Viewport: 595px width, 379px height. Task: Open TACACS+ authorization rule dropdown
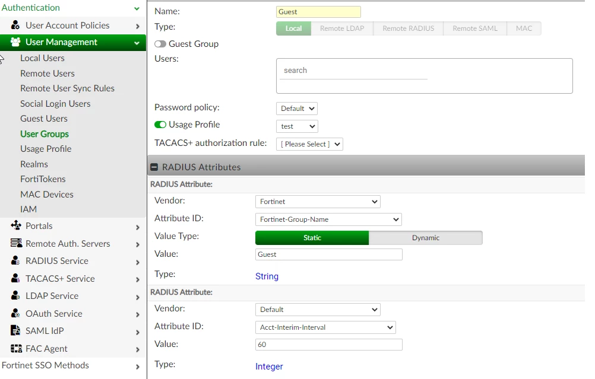coord(309,144)
